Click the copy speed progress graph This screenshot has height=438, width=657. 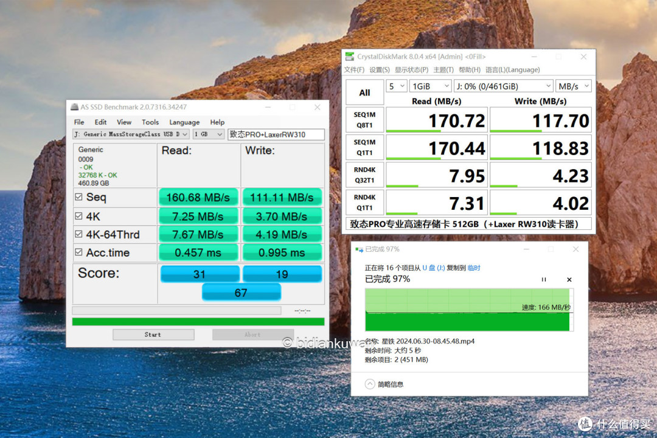[x=469, y=310]
